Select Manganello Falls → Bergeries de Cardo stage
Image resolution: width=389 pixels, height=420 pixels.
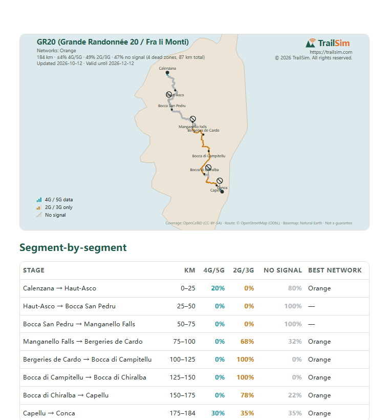pos(194,342)
